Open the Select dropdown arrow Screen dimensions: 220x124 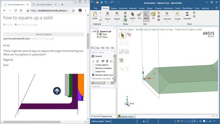(132, 21)
